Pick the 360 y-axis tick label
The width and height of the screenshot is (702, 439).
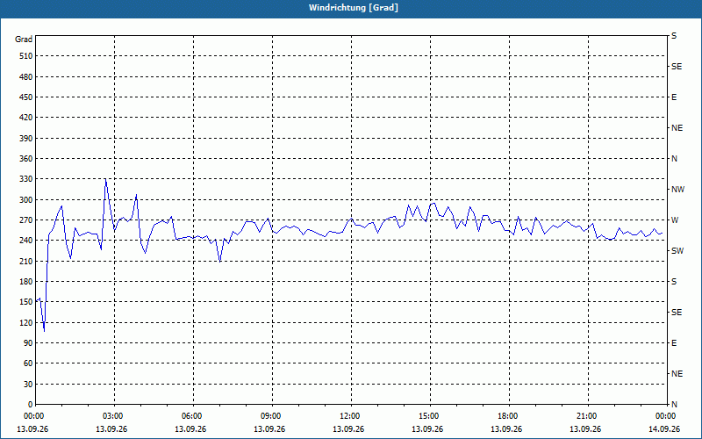(x=26, y=159)
